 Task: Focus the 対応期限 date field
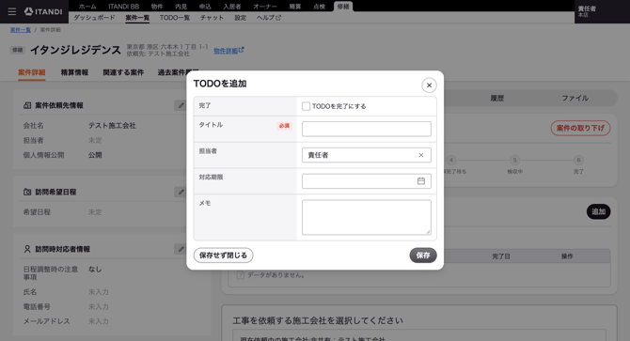(366, 181)
